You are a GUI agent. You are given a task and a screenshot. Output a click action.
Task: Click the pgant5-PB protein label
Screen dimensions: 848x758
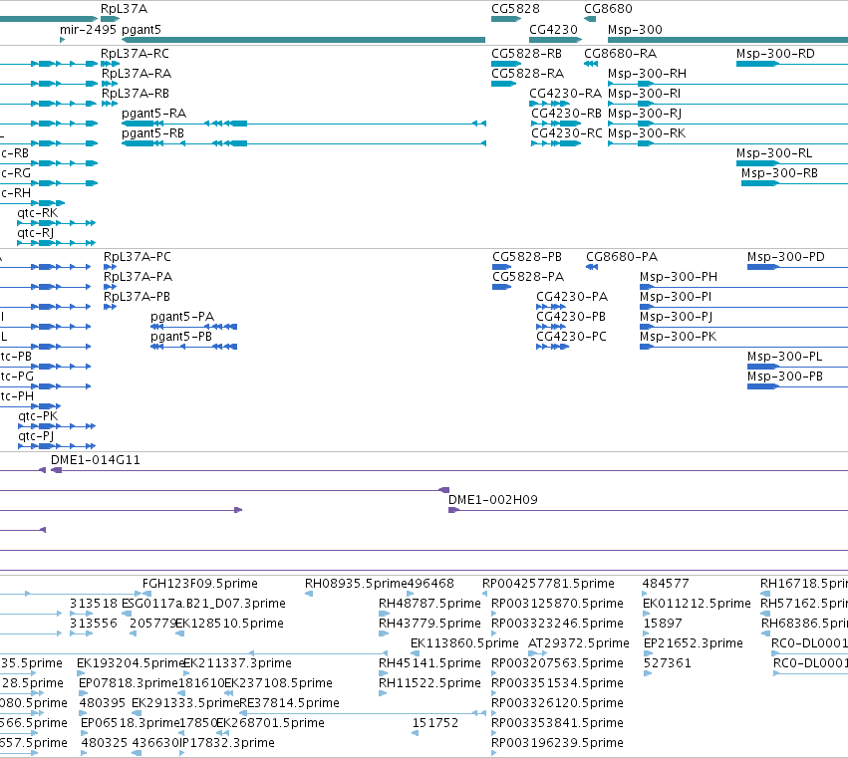pyautogui.click(x=181, y=337)
